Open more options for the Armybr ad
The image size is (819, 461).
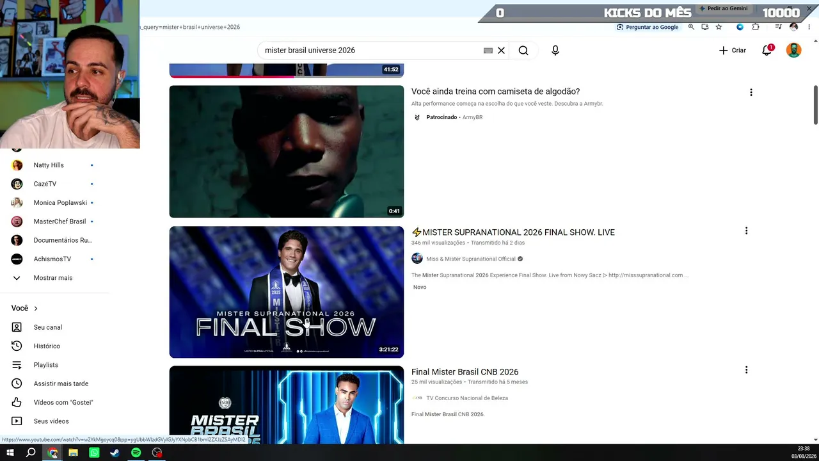[x=751, y=92]
